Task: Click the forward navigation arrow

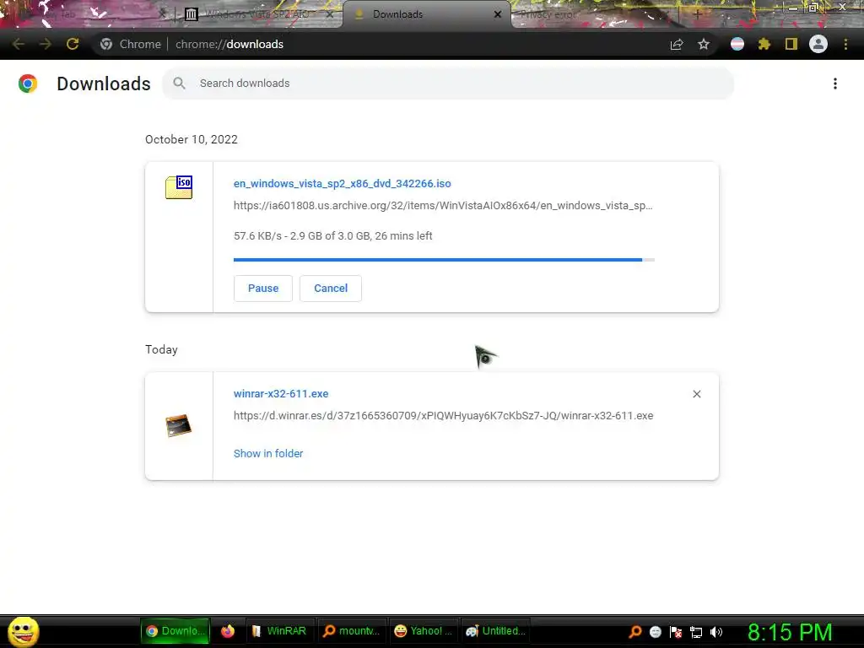Action: [x=46, y=44]
